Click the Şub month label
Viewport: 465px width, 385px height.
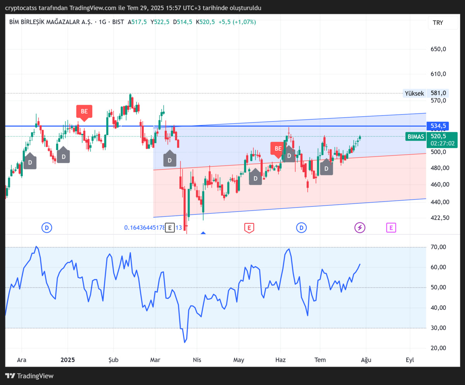click(114, 360)
